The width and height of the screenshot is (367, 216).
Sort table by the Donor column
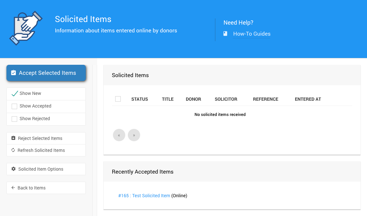click(x=193, y=99)
